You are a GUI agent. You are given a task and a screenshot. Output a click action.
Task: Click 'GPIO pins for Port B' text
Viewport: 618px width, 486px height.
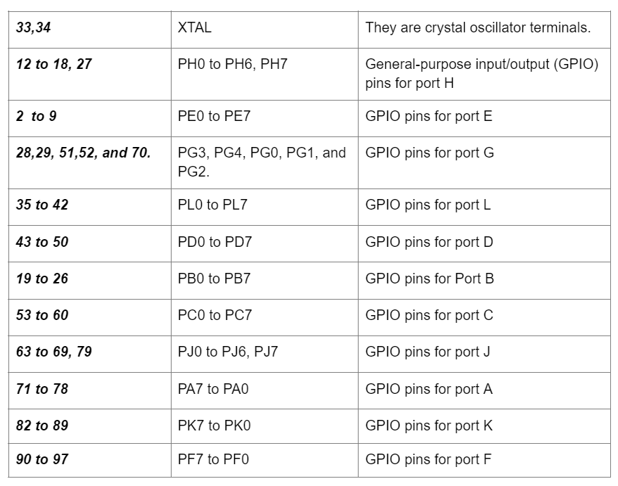click(429, 279)
